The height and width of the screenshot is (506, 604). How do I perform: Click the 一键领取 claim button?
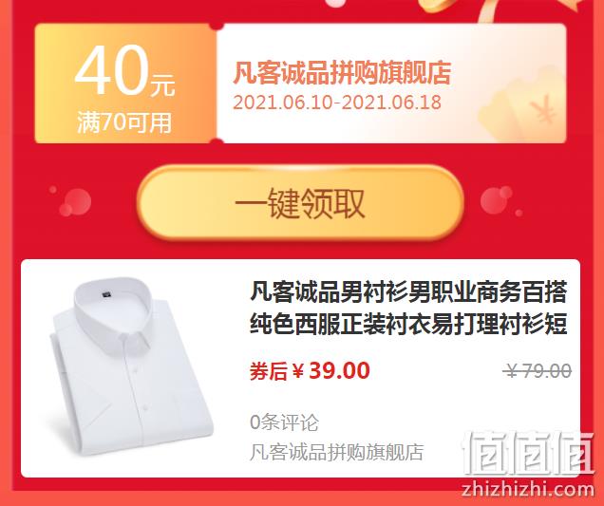pyautogui.click(x=300, y=203)
